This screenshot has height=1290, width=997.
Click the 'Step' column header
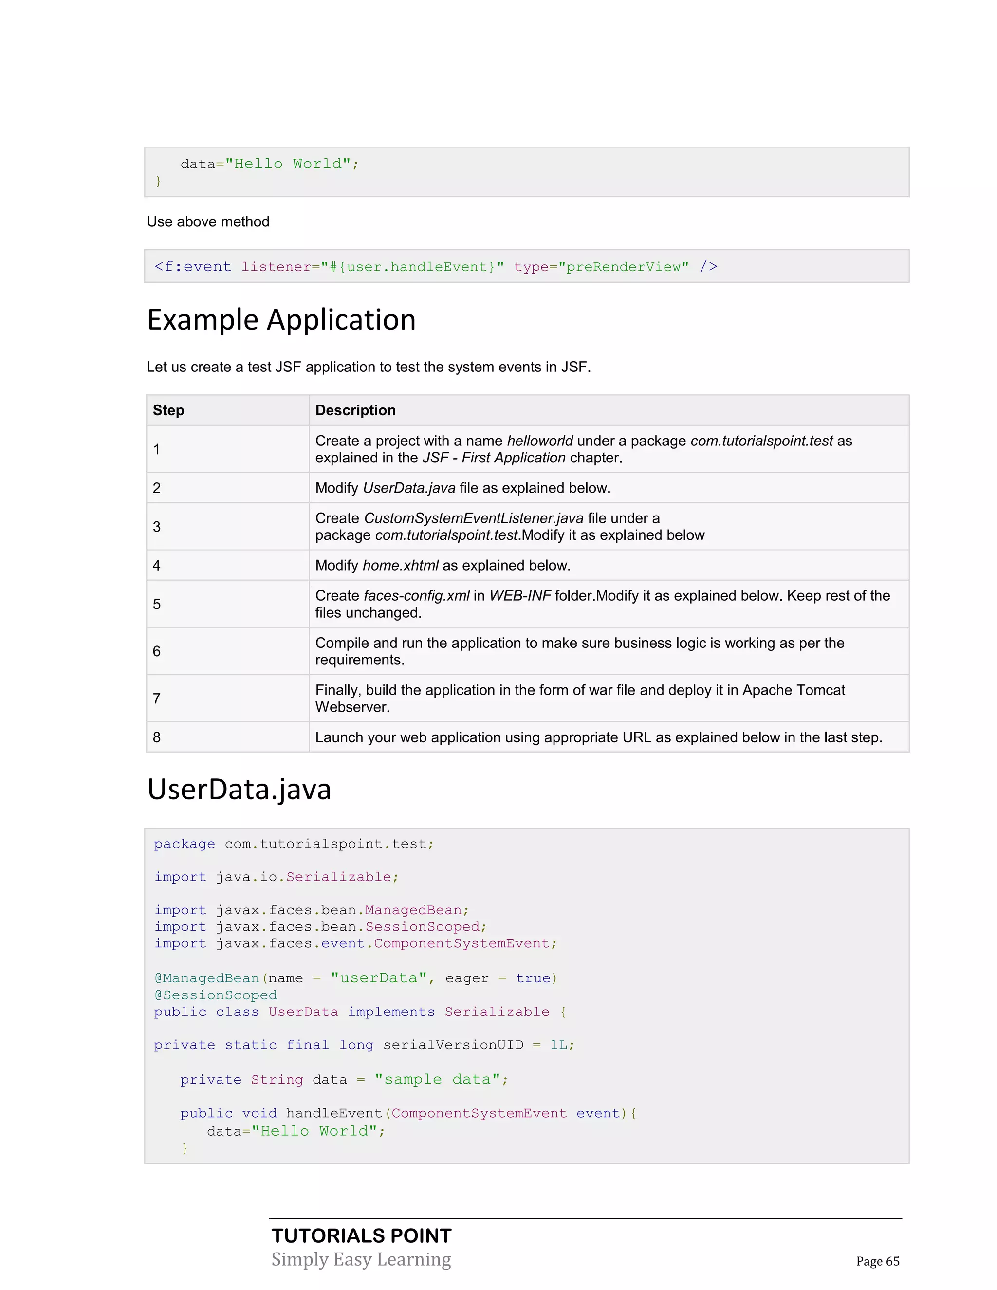click(168, 410)
